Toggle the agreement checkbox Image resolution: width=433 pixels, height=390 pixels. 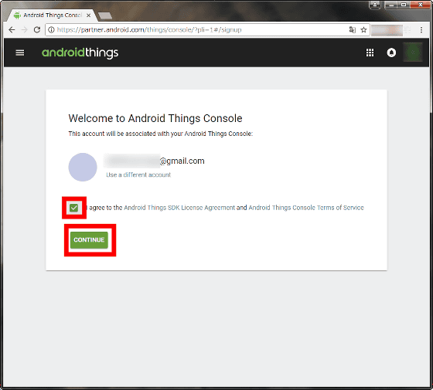74,208
